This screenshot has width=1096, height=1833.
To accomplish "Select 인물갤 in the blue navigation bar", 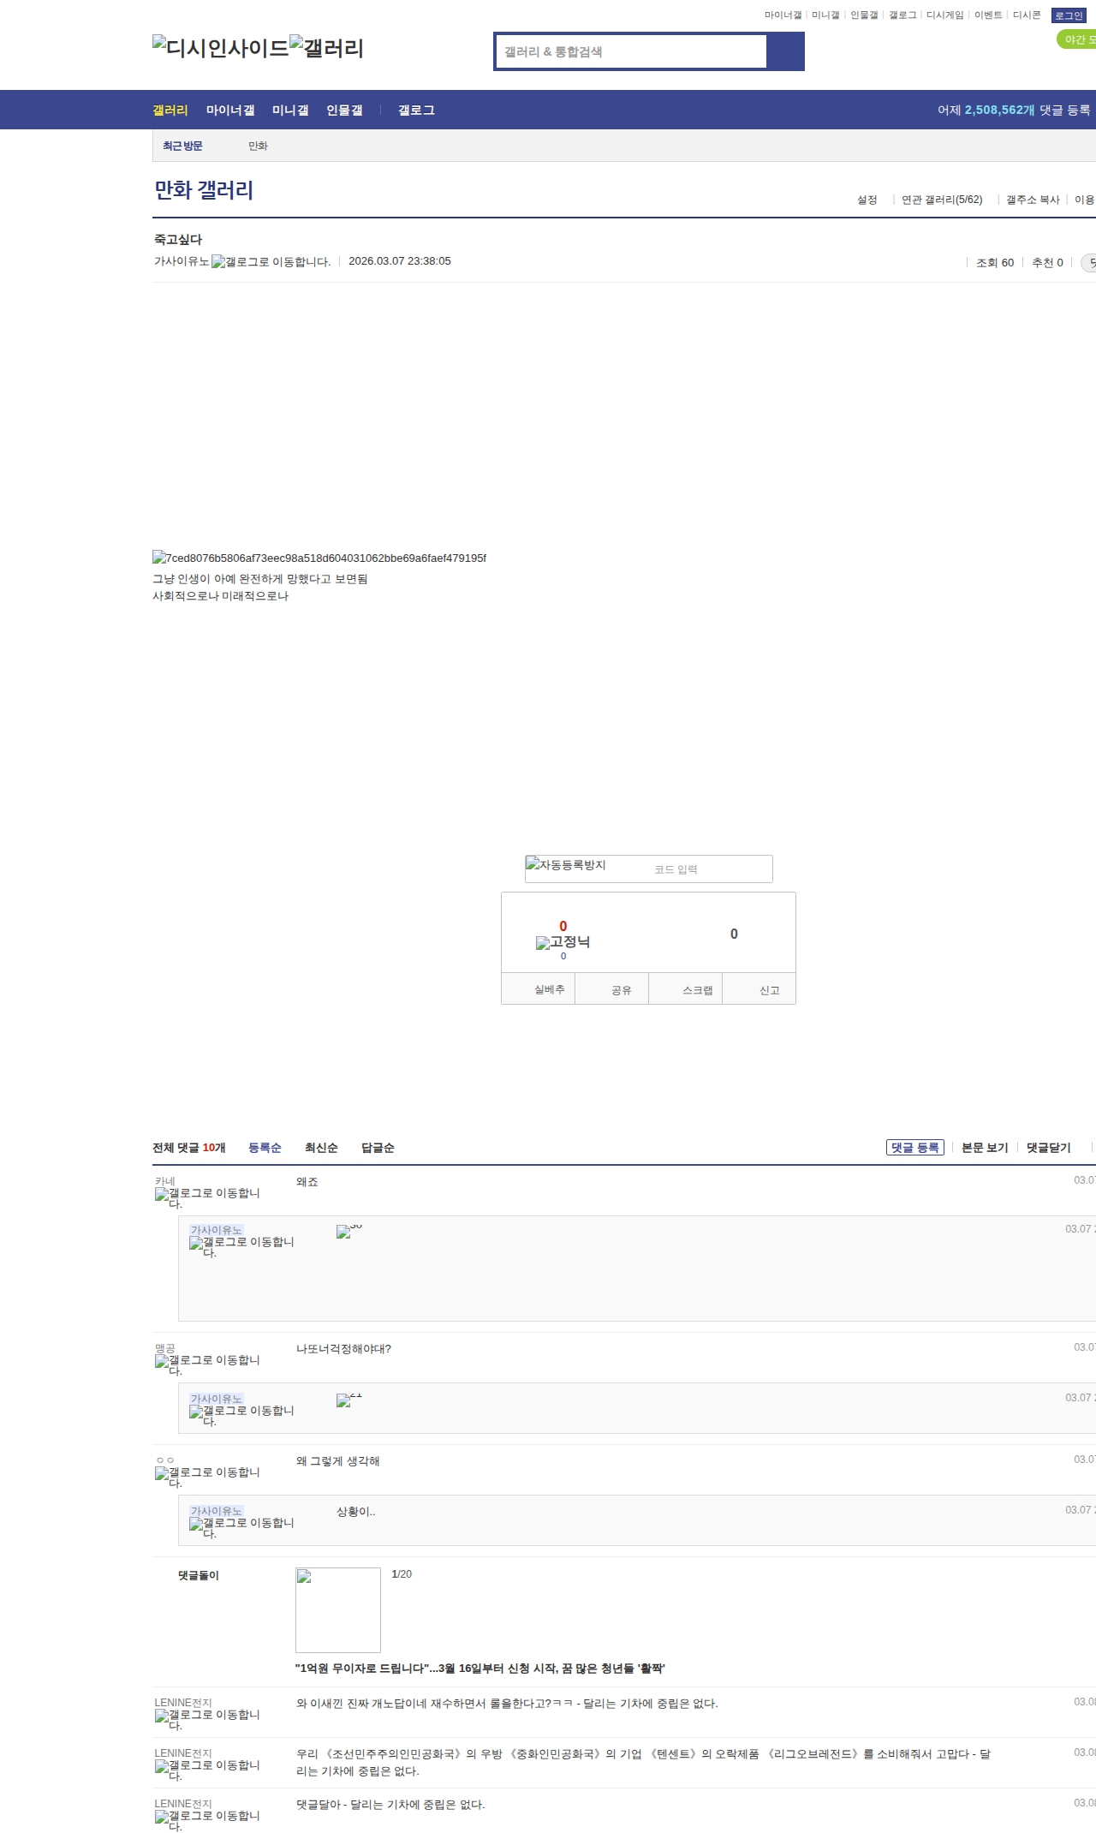I will [344, 110].
